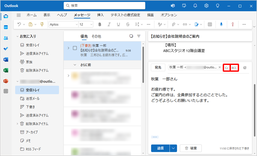Open the Tips lightbulb icon

[x=218, y=6]
